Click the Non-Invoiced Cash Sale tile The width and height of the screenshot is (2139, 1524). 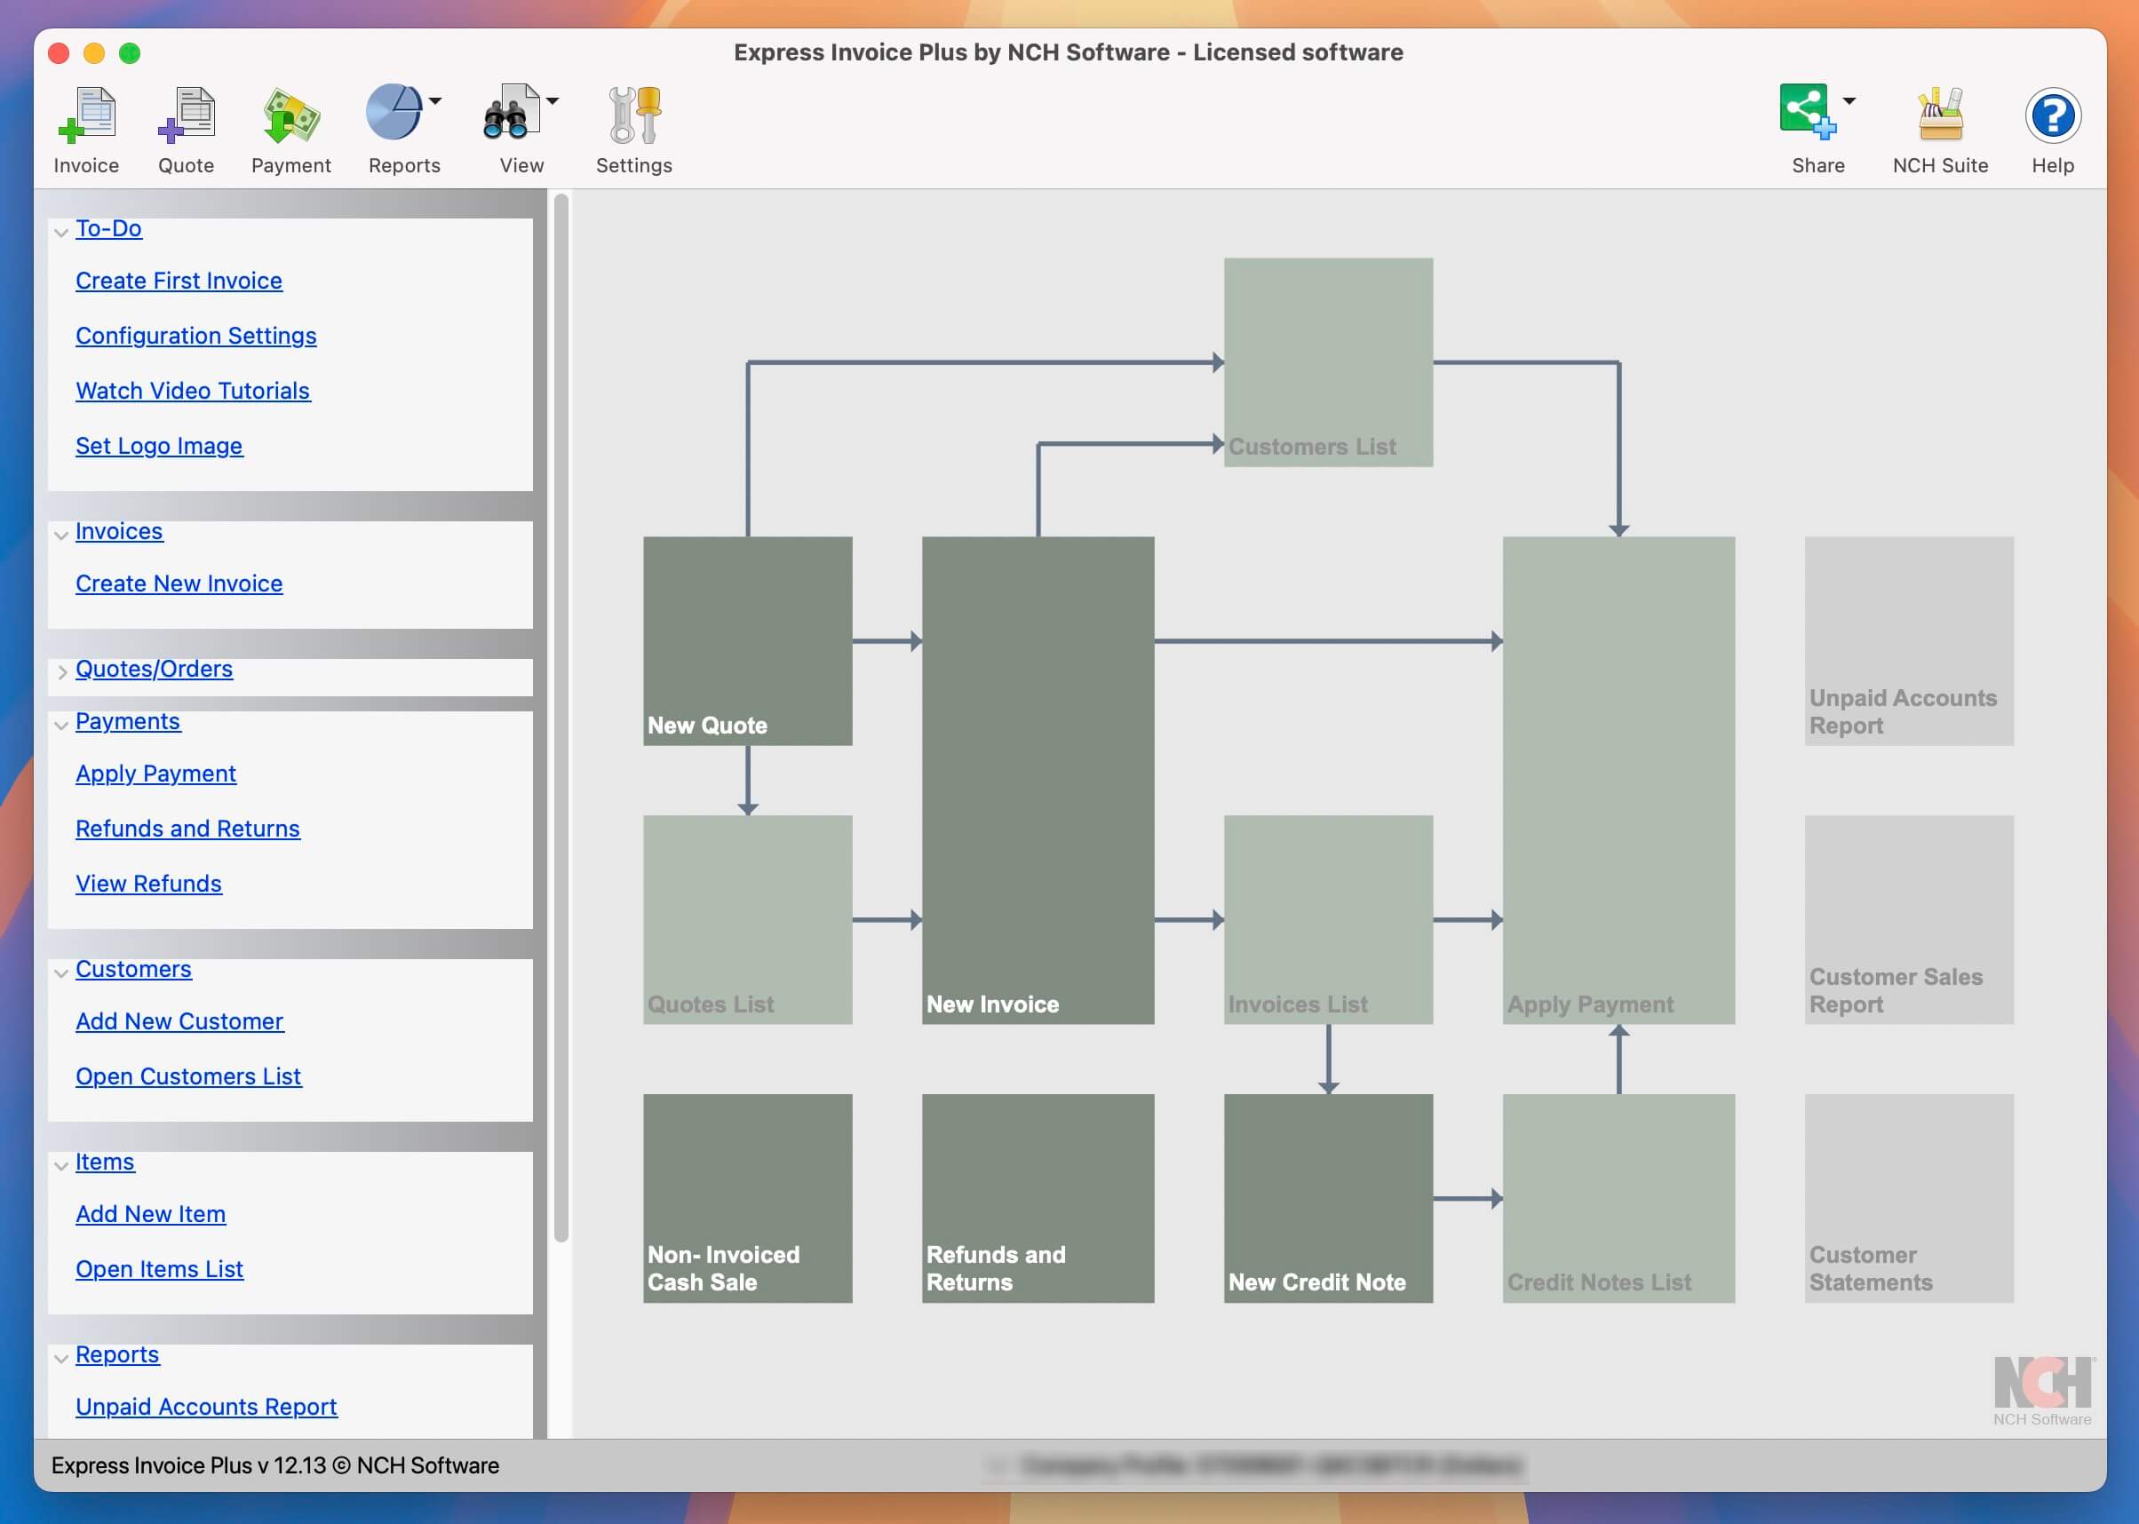coord(748,1198)
